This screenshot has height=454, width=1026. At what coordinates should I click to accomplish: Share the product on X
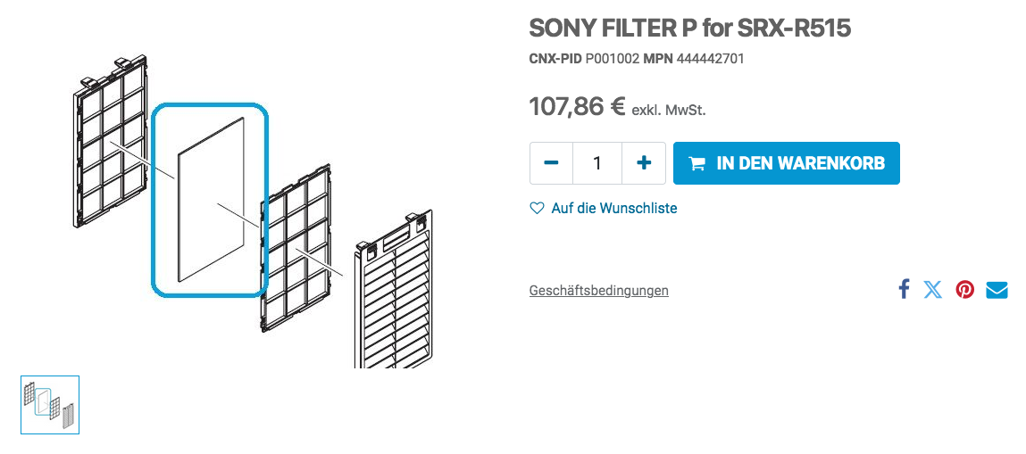[933, 289]
